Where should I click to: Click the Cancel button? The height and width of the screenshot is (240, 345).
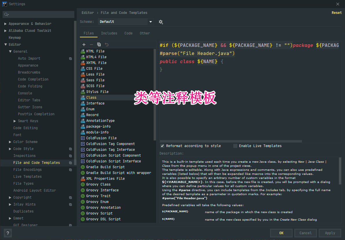(x=305, y=233)
